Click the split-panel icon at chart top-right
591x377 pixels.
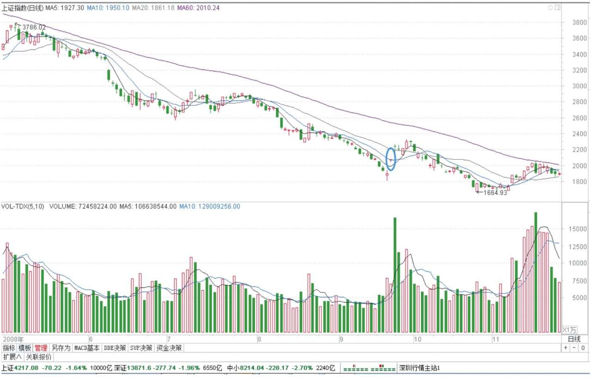click(557, 8)
